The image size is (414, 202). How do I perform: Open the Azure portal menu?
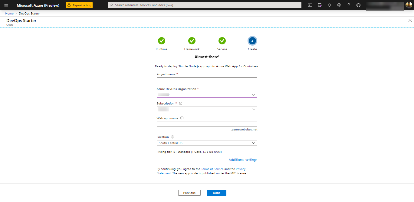(x=6, y=5)
